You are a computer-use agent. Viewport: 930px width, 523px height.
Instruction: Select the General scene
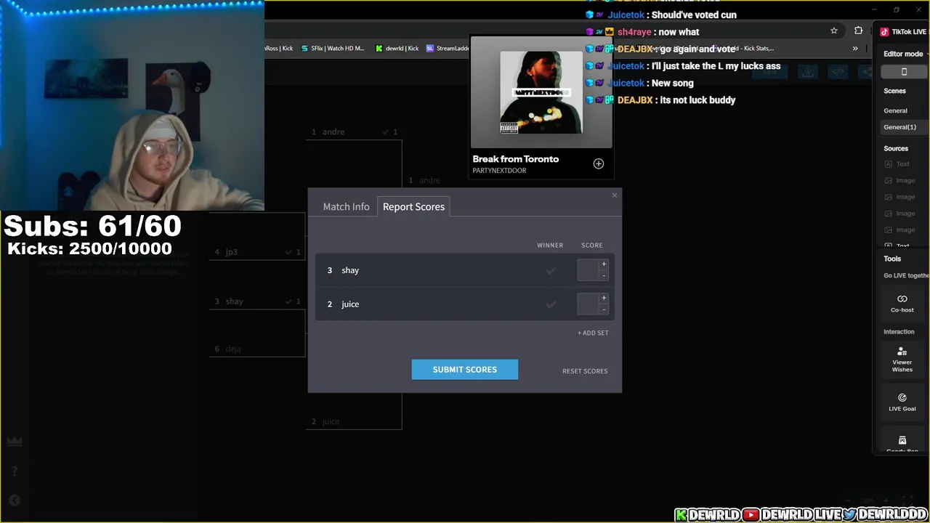click(x=895, y=110)
